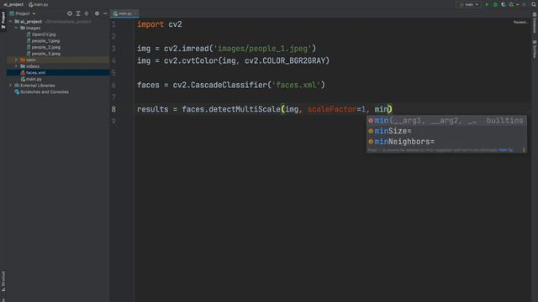Expand External Libraries node
Image resolution: width=538 pixels, height=302 pixels.
pos(11,86)
